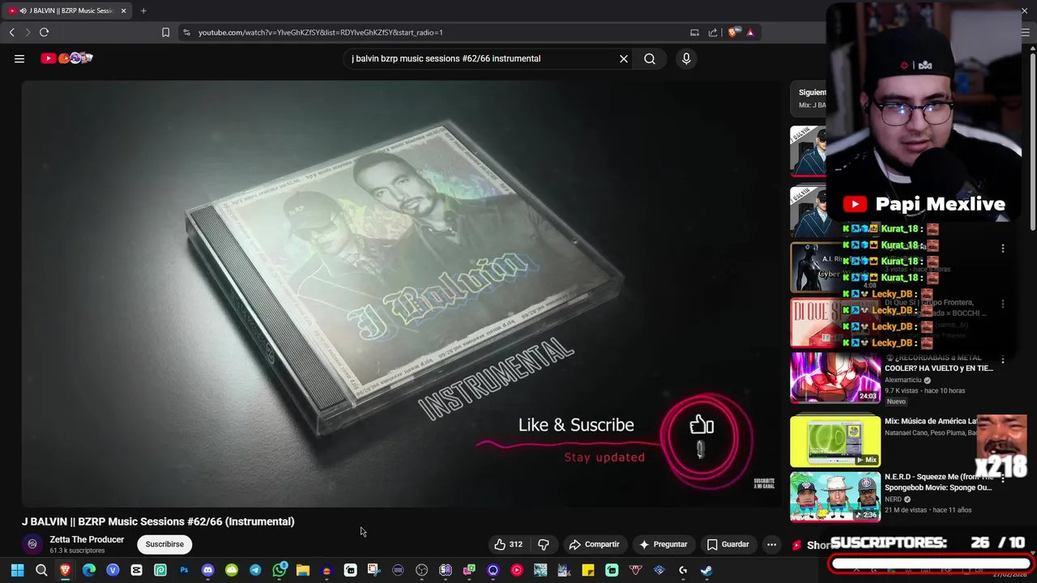Click the youtube.com URL in address bar

coord(321,32)
